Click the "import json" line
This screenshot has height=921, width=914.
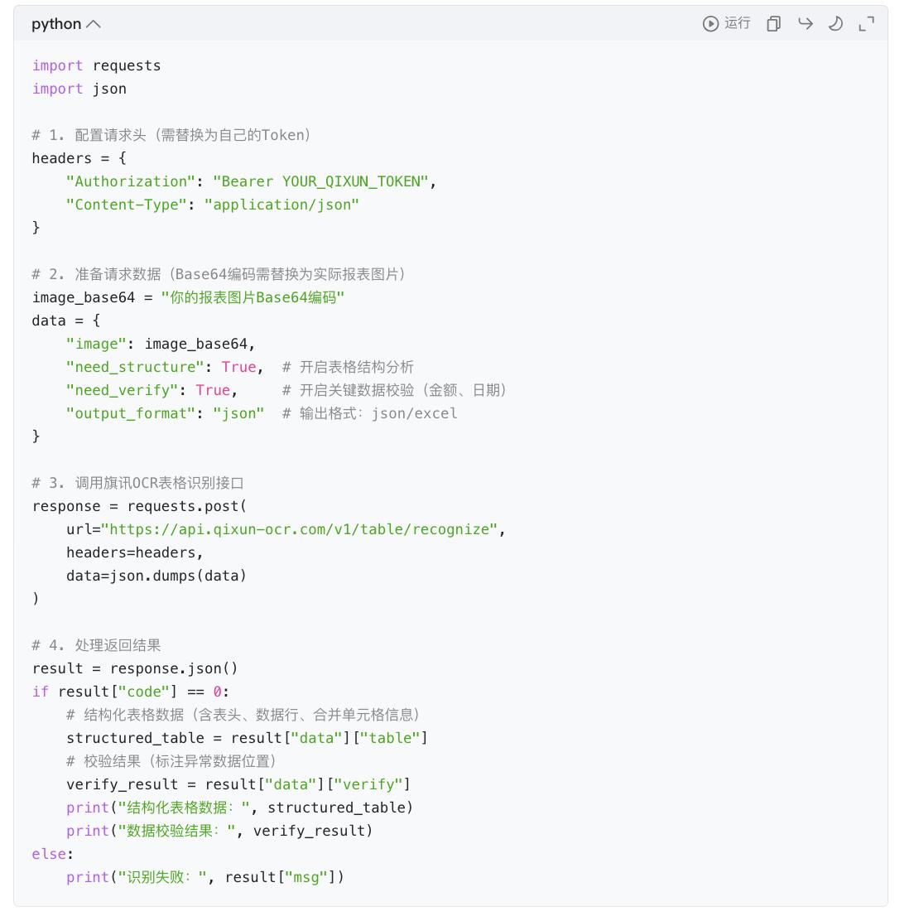[79, 89]
